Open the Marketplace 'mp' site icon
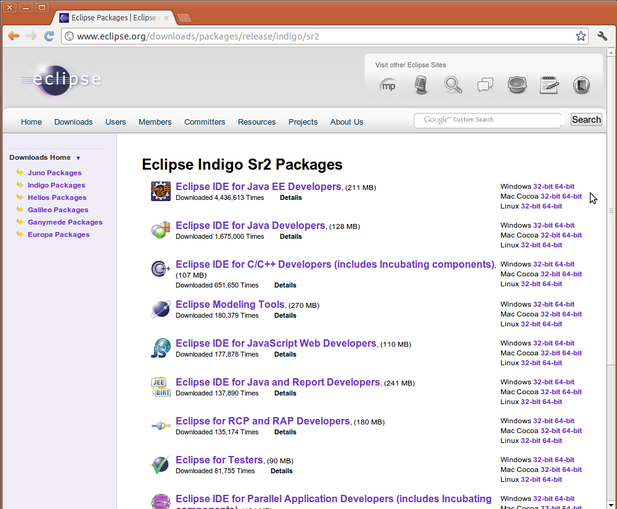617x509 pixels. point(388,85)
